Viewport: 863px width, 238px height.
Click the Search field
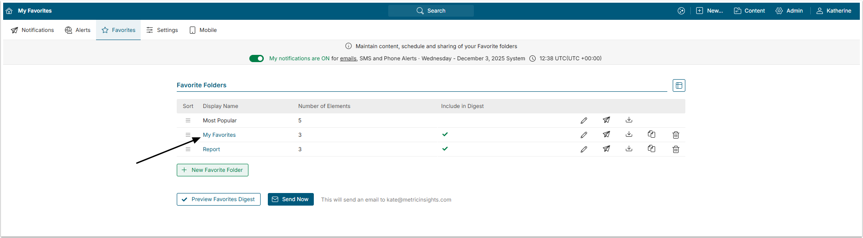[x=431, y=11]
